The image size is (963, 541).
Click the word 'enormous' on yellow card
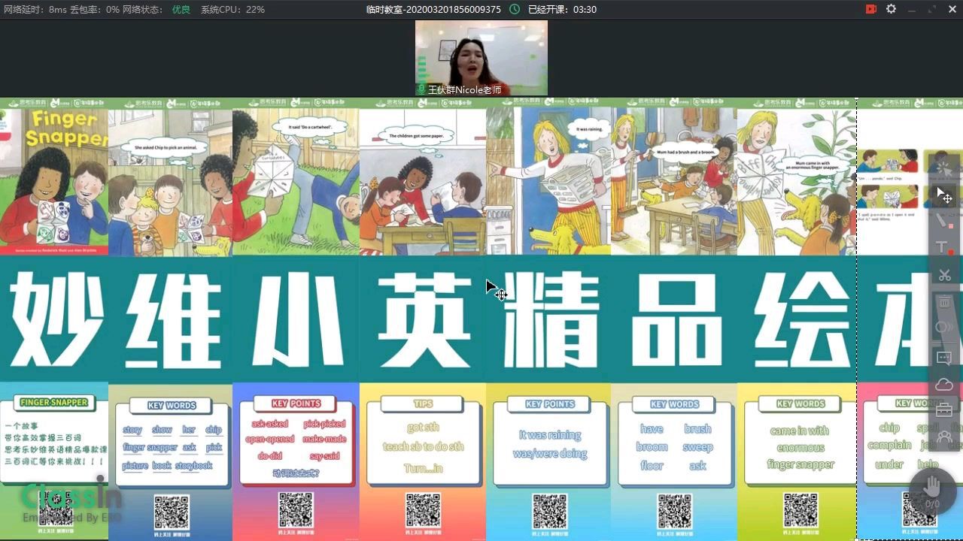click(x=800, y=448)
